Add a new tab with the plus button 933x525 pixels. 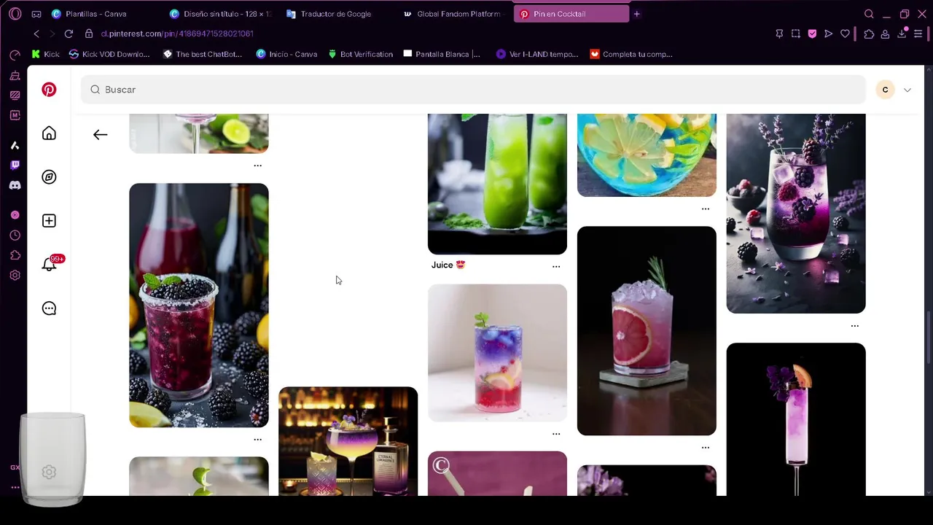636,14
